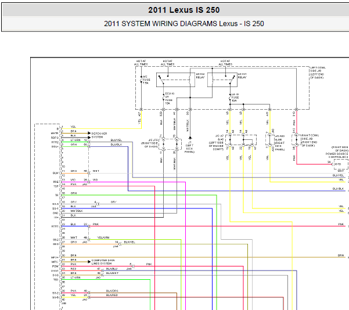Click the TSP terminal label

[x=56, y=186]
